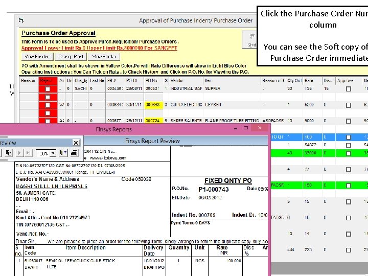This screenshot has height=276, width=368.
Task: Click the copy pages icon in preview toolbar
Action: pos(9,153)
